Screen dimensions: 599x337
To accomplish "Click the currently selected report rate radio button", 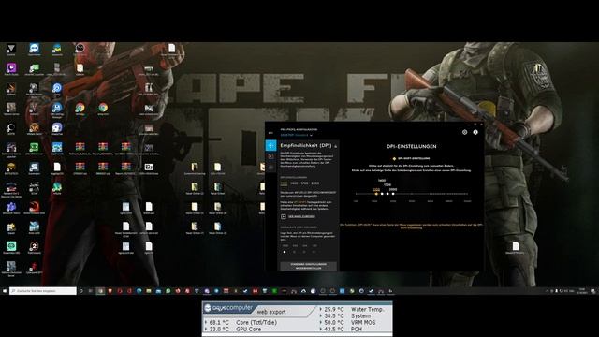I will point(285,252).
